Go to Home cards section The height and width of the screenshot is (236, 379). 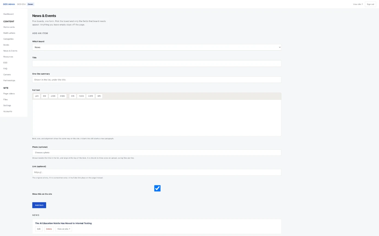[x=9, y=27]
